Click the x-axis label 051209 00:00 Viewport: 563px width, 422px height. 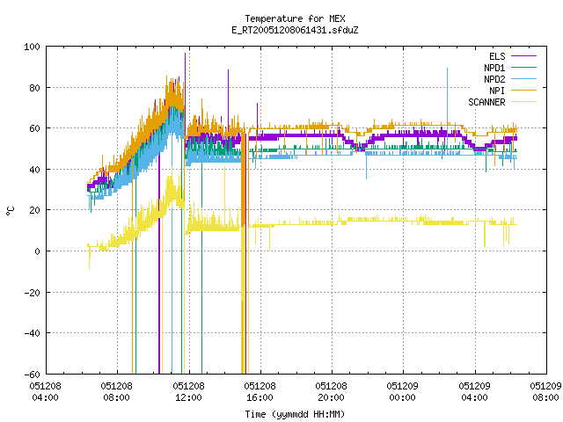tap(403, 392)
